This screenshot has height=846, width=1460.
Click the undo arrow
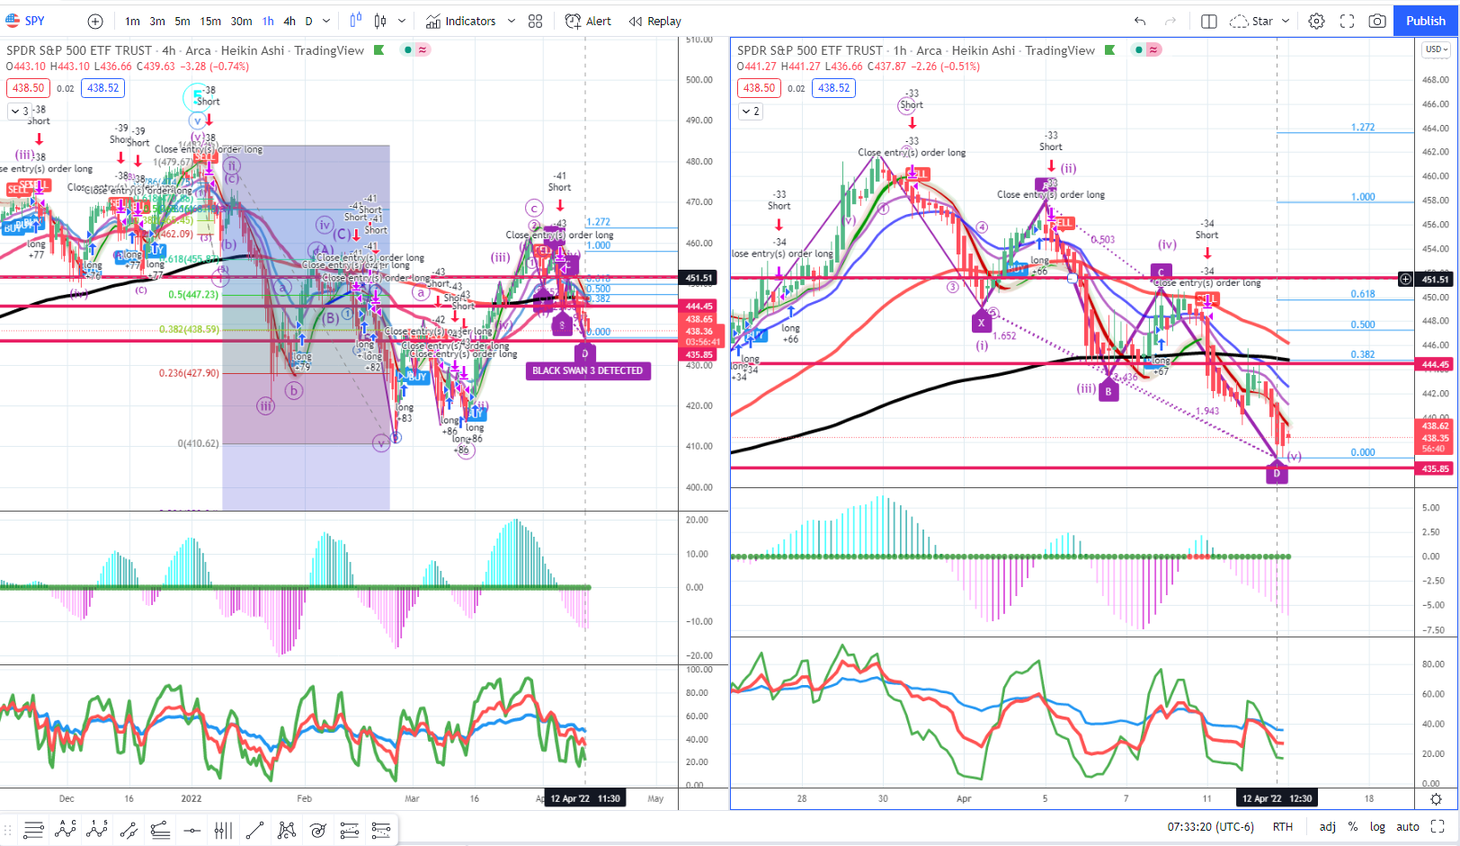pos(1140,21)
